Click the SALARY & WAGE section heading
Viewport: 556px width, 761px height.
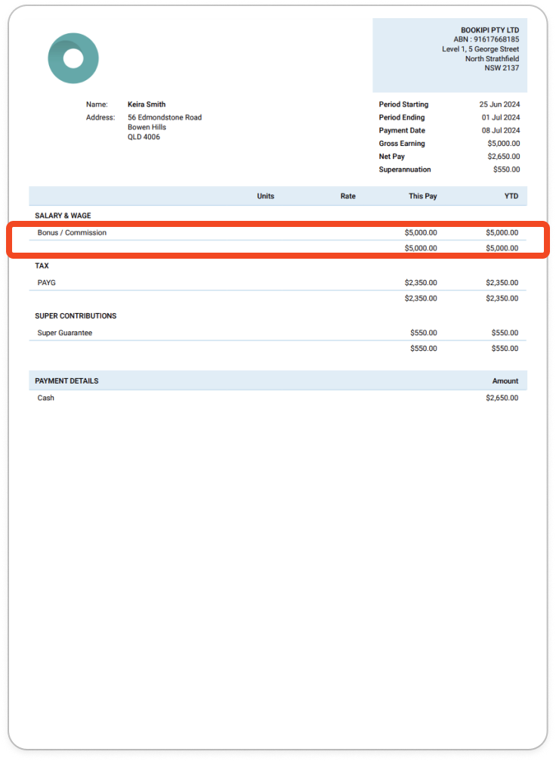coord(63,216)
